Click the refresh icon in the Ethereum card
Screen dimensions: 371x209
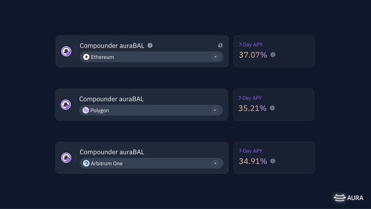tap(220, 45)
